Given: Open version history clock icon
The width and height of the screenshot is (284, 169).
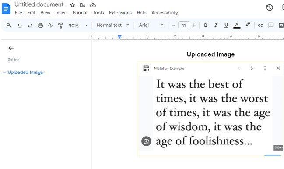Looking at the screenshot, I should point(270,7).
